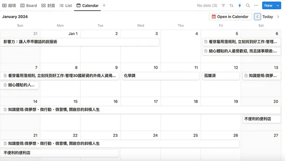Open 細心體貼的人 event on January 7

tap(20, 85)
